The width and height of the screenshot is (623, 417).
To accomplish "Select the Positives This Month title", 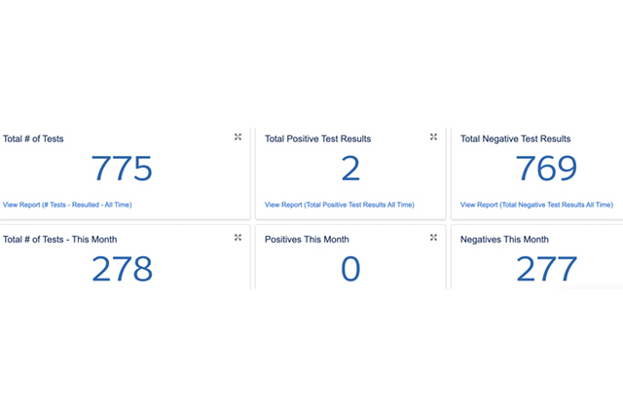I will (x=307, y=239).
